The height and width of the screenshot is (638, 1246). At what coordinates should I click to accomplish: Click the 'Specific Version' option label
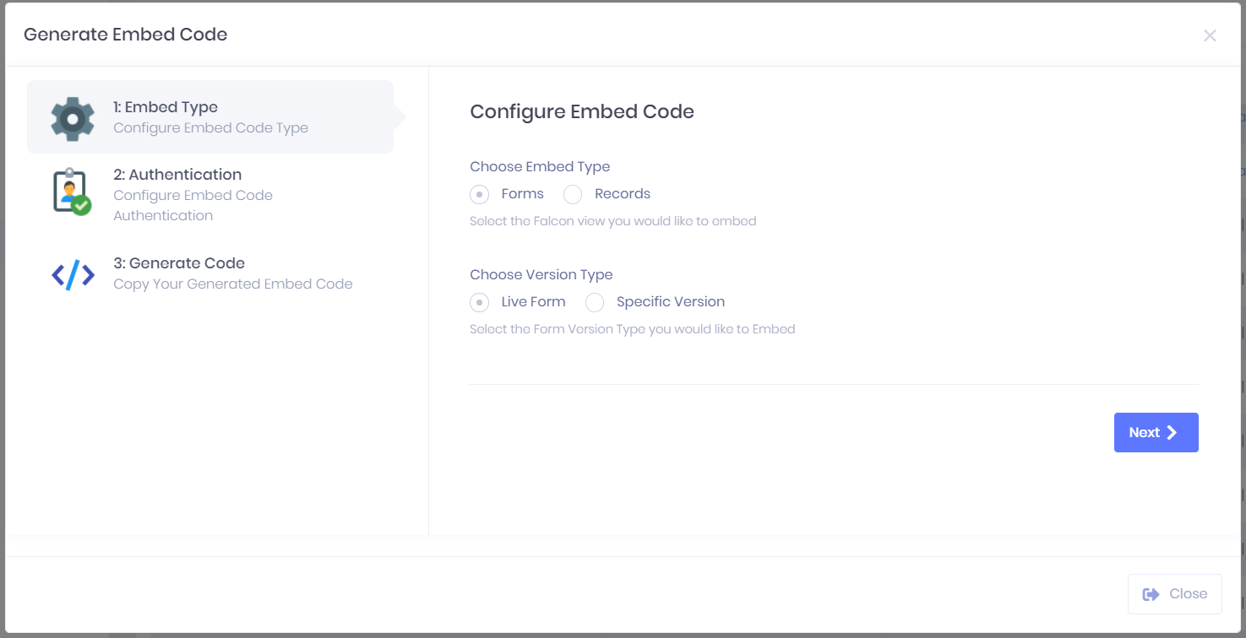tap(670, 302)
